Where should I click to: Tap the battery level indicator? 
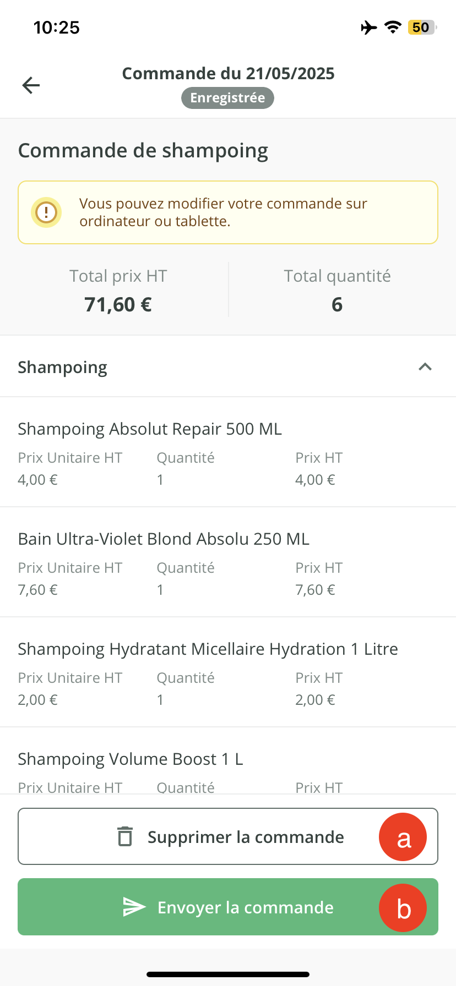point(421,28)
